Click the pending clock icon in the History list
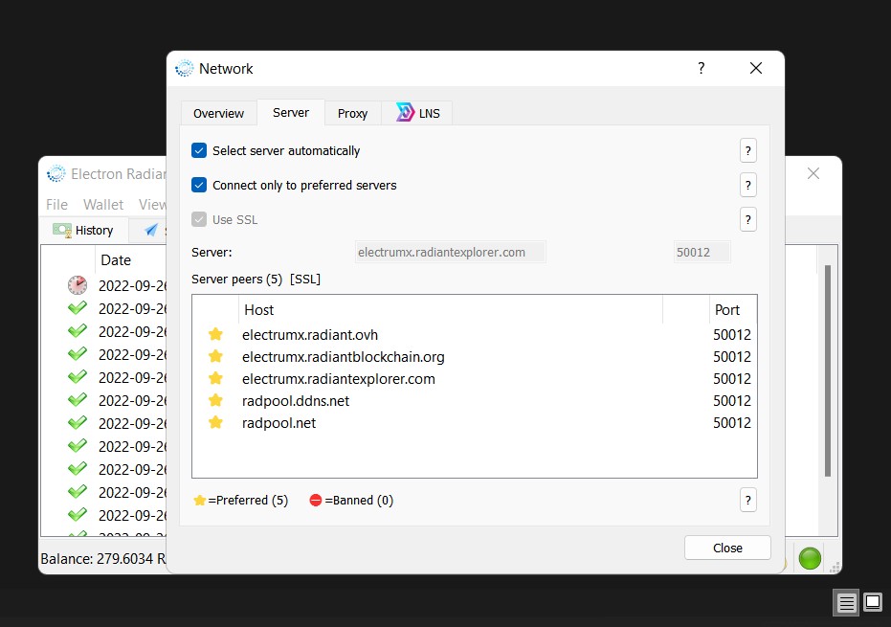This screenshot has height=627, width=891. [78, 285]
